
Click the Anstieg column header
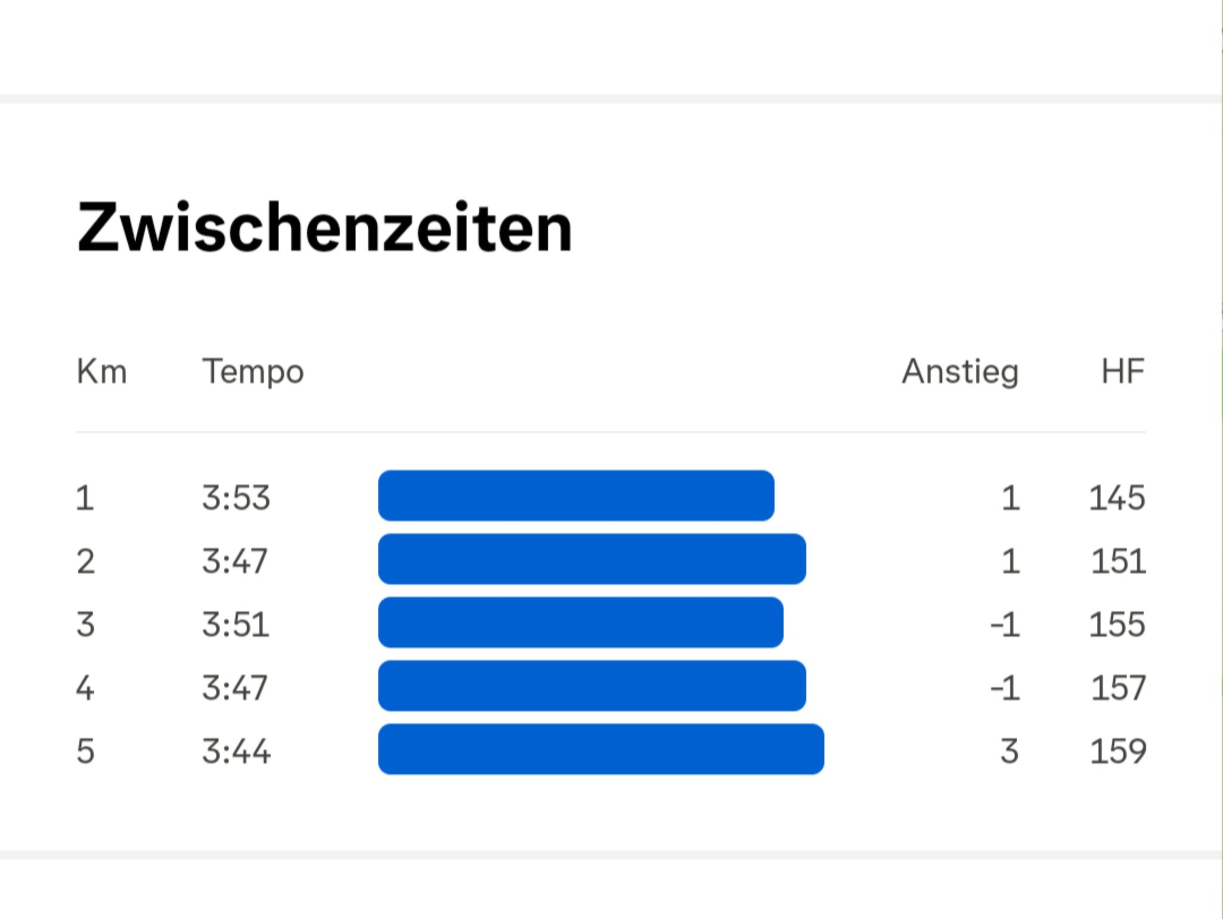[x=960, y=372]
